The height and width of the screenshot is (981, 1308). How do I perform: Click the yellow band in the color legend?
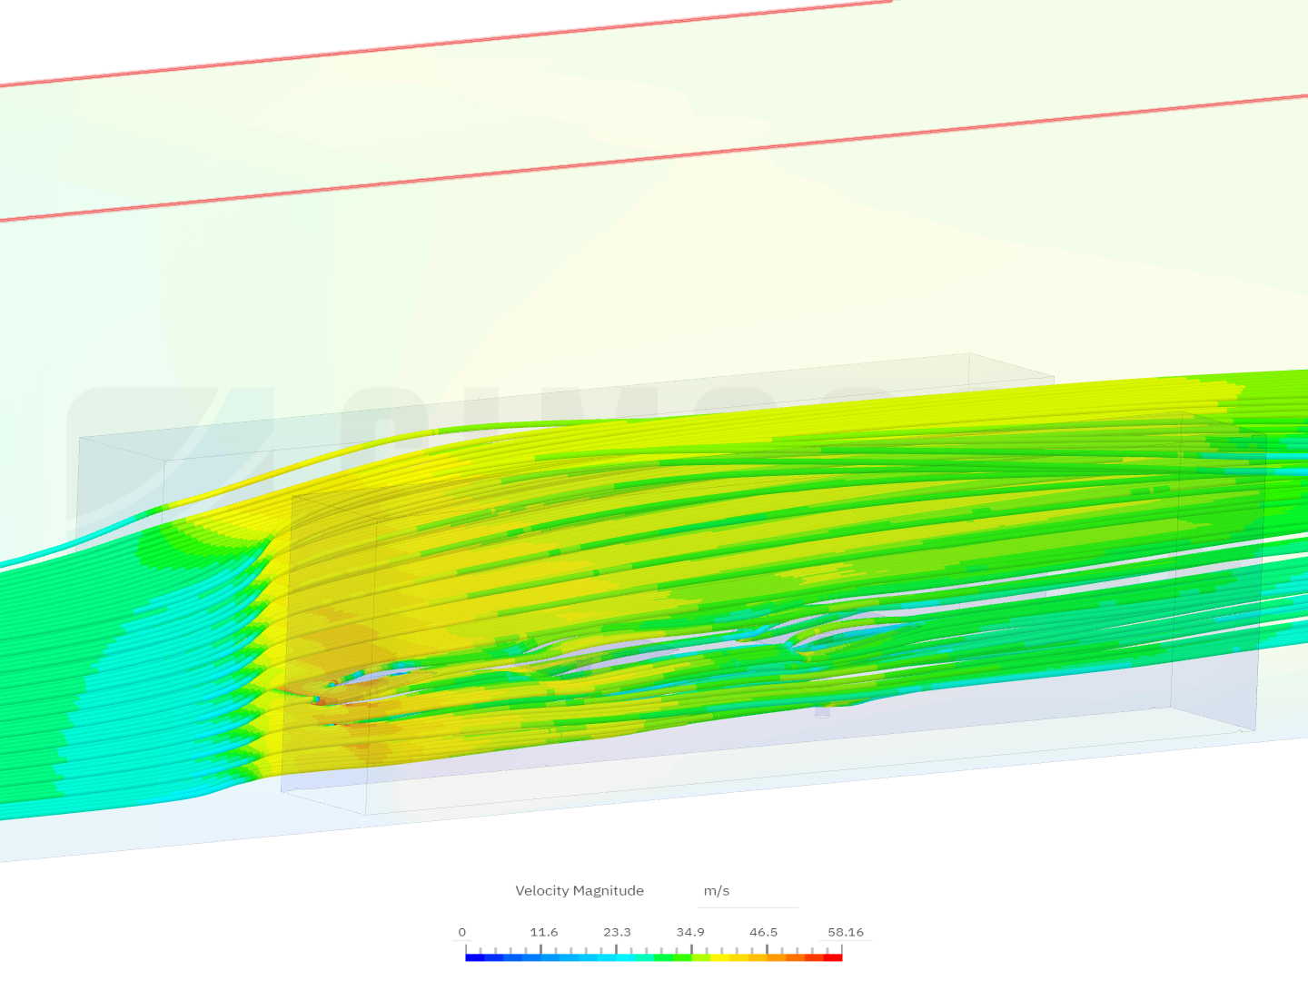pyautogui.click(x=718, y=956)
